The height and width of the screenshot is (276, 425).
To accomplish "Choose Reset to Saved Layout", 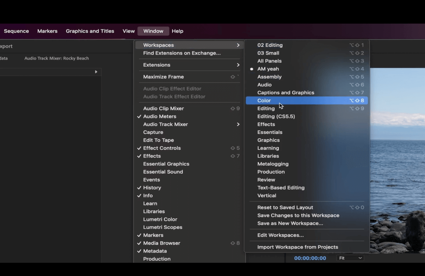I will coord(307,208).
